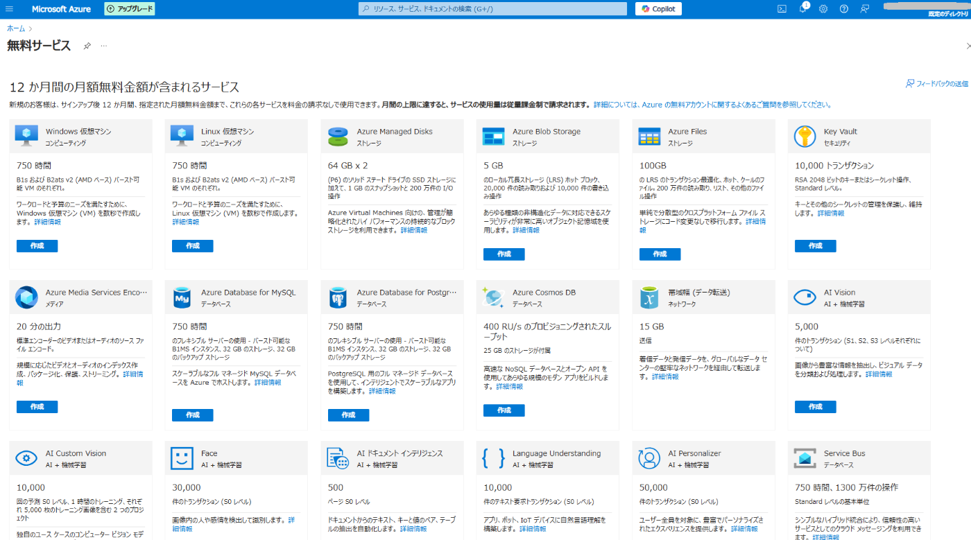
Task: Select the Azure Files card title
Action: pyautogui.click(x=688, y=132)
